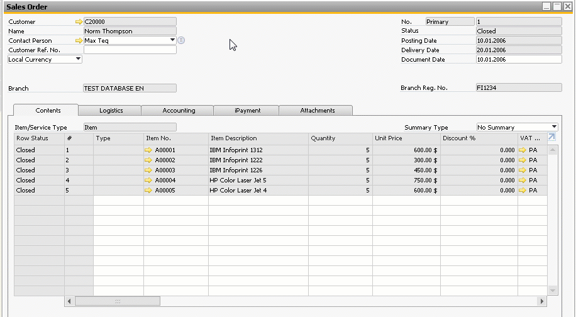Click the Norm Thompson name field
The height and width of the screenshot is (317, 576).
tap(130, 31)
